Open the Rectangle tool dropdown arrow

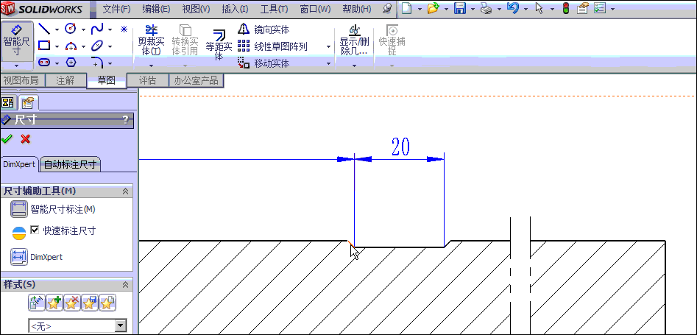pos(57,46)
